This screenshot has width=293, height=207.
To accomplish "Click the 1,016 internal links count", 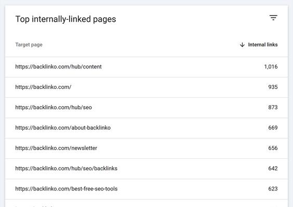I will click(x=271, y=67).
